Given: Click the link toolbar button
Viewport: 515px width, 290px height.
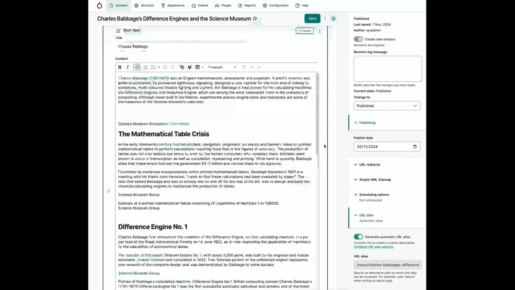Looking at the screenshot, I should coord(136,67).
